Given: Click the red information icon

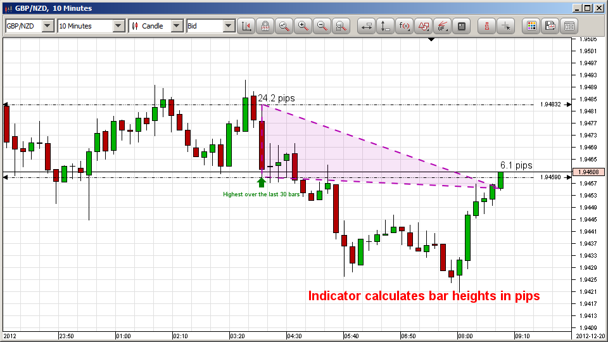Looking at the screenshot, I should 486,26.
